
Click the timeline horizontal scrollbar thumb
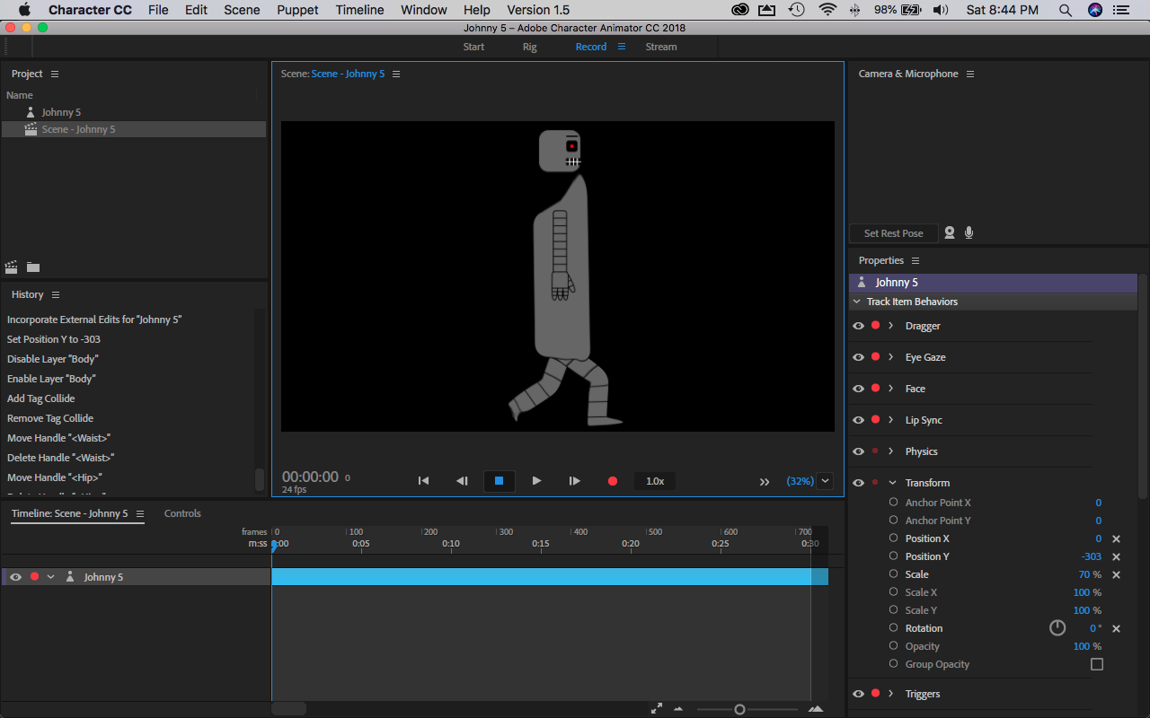coord(288,709)
